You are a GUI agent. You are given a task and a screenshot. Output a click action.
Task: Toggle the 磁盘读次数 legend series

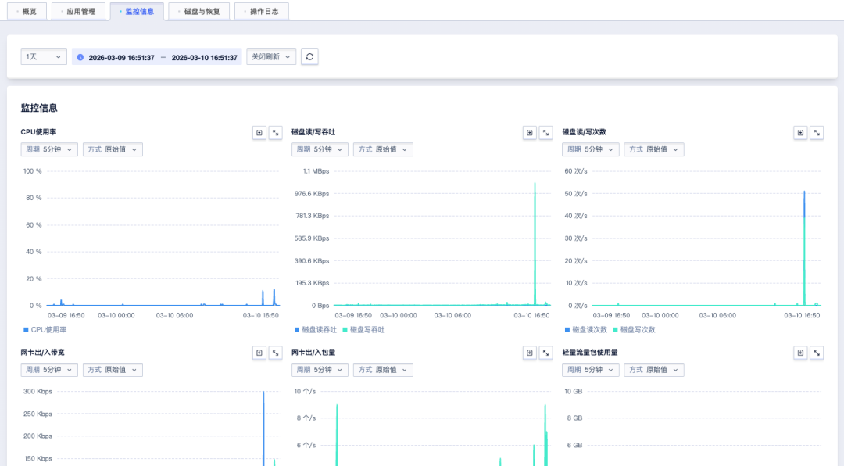pyautogui.click(x=586, y=330)
